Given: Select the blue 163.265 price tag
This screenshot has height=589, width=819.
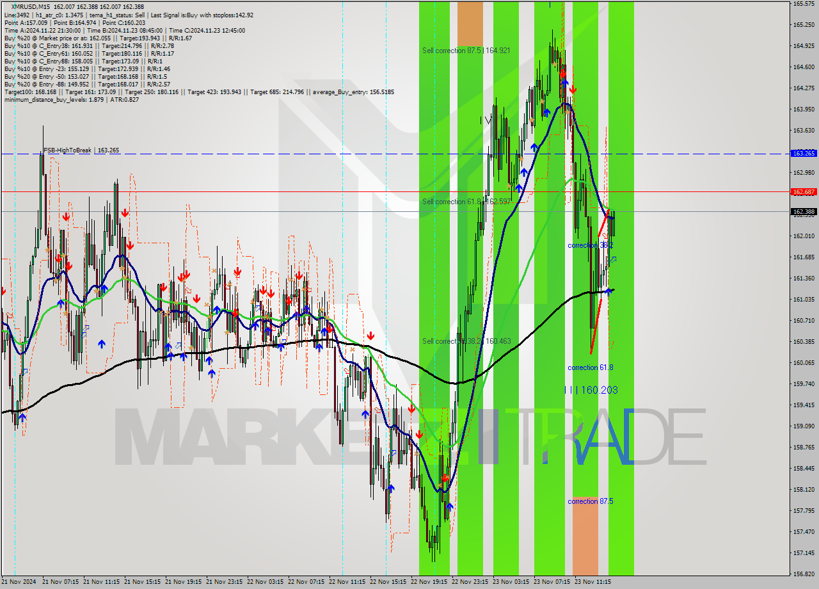Looking at the screenshot, I should click(x=804, y=154).
